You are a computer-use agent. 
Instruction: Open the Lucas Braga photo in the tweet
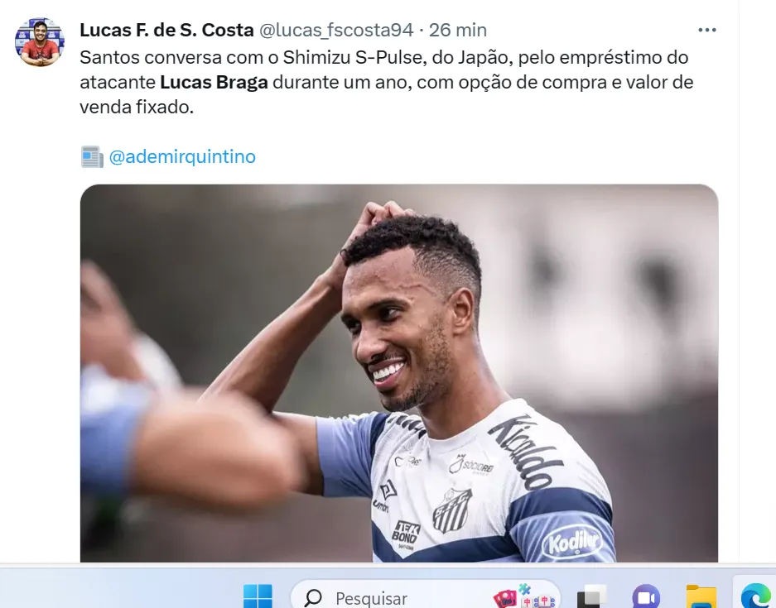[399, 373]
